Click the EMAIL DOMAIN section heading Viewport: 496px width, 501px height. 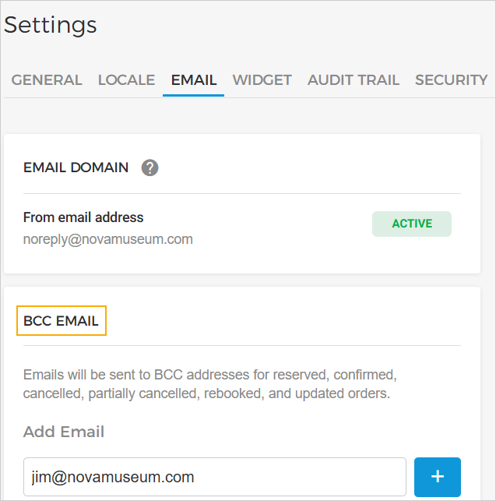click(x=76, y=168)
